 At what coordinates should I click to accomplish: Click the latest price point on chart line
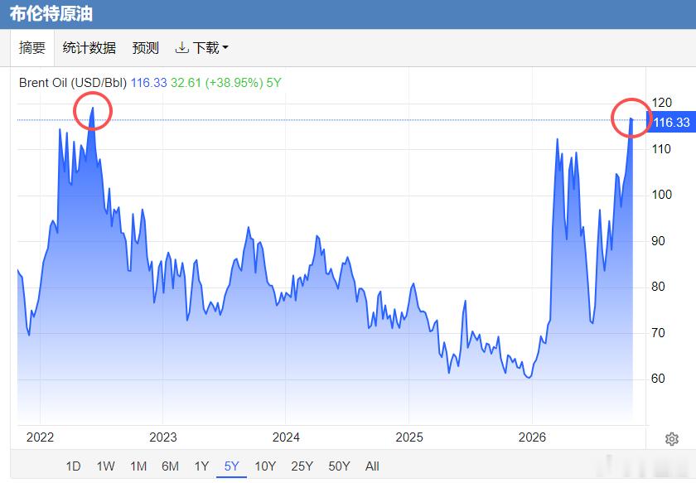pos(631,119)
